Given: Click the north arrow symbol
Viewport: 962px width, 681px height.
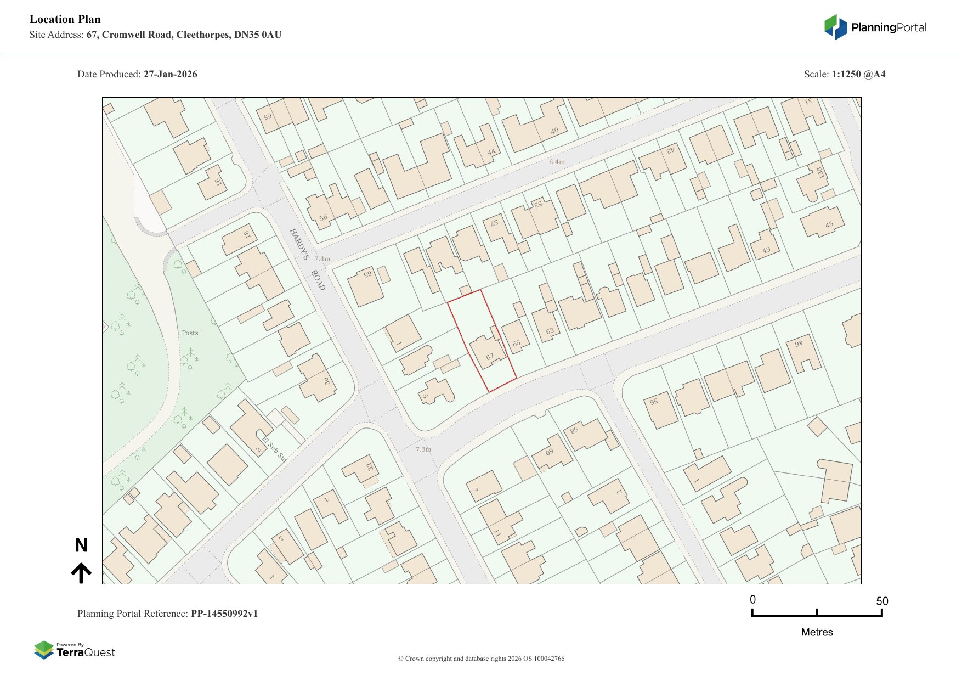Looking at the screenshot, I should 81,573.
